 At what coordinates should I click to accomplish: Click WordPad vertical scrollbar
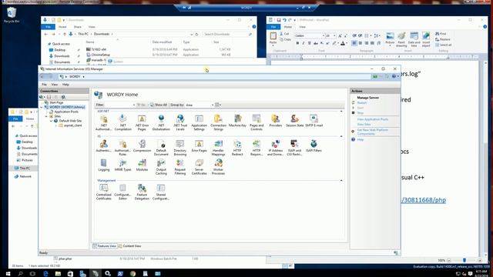(486, 157)
